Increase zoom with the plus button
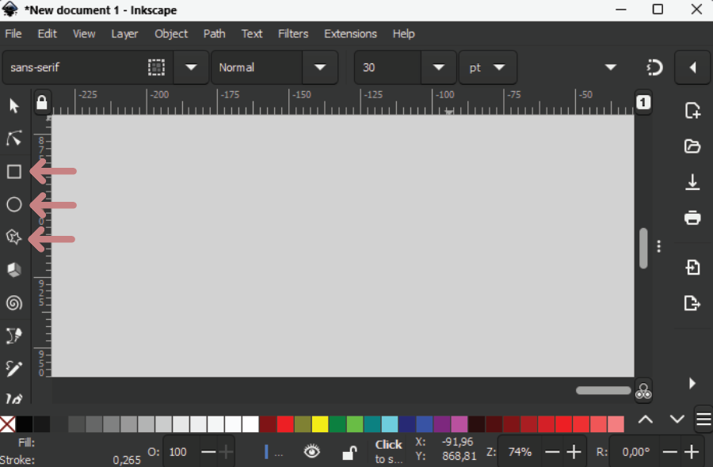Image resolution: width=713 pixels, height=467 pixels. click(574, 452)
